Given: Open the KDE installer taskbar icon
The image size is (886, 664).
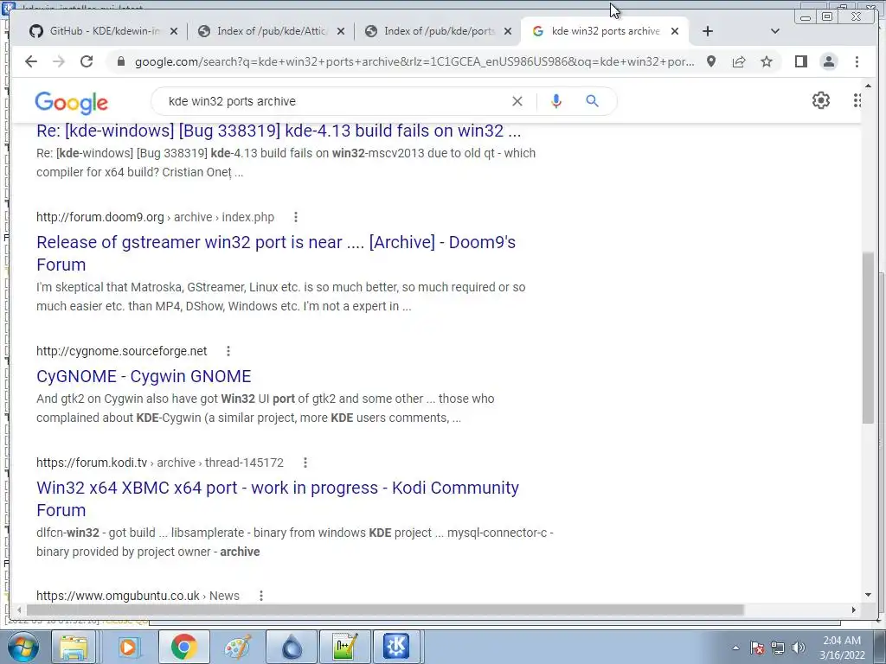Looking at the screenshot, I should tap(396, 647).
